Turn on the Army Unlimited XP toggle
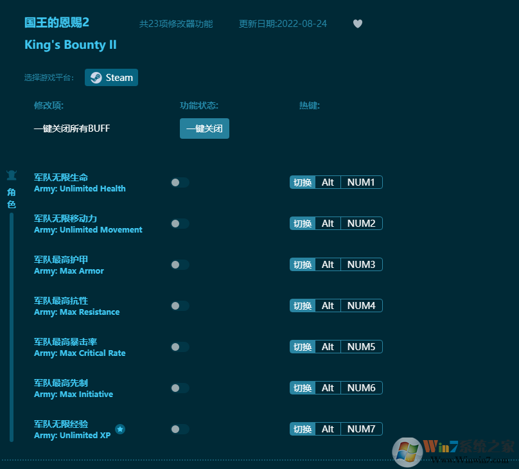The height and width of the screenshot is (469, 519). (x=179, y=429)
